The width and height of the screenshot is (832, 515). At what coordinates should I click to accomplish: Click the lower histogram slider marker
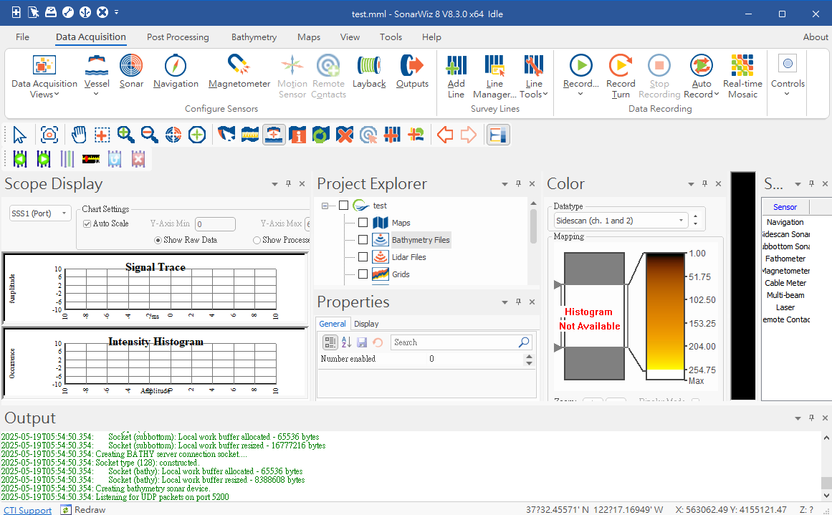558,347
